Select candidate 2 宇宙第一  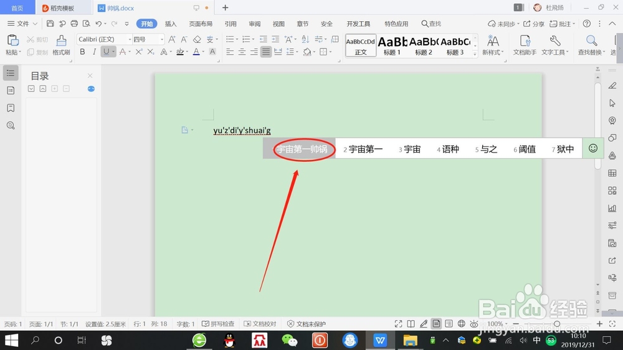[x=363, y=149]
